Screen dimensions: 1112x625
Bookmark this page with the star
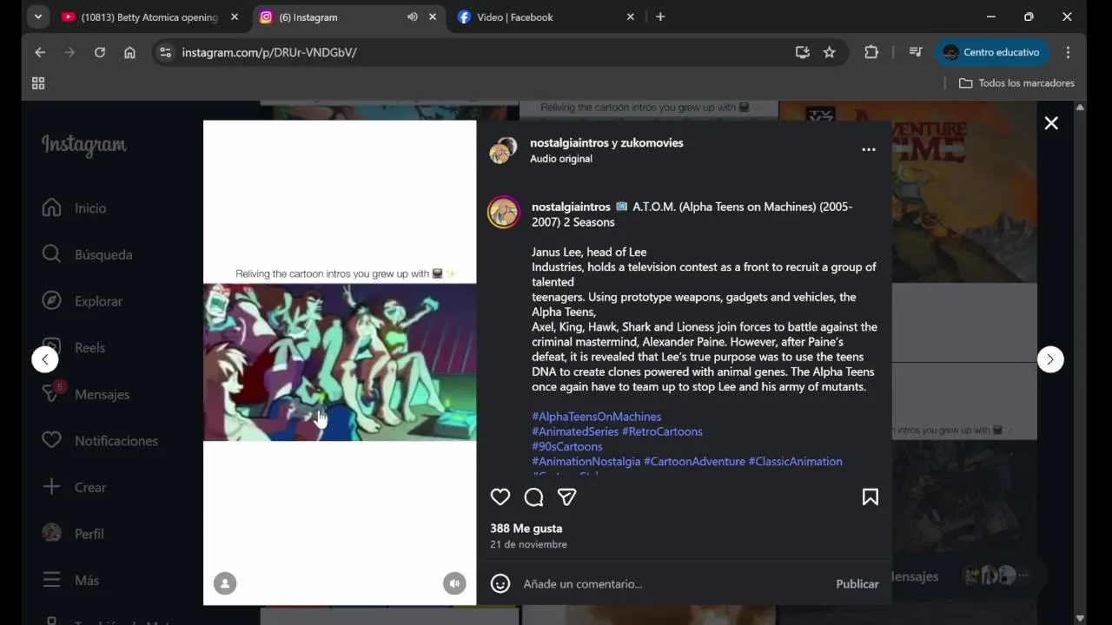click(830, 53)
